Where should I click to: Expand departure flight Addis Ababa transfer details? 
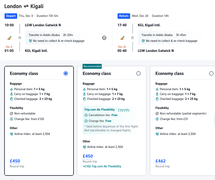104,38
